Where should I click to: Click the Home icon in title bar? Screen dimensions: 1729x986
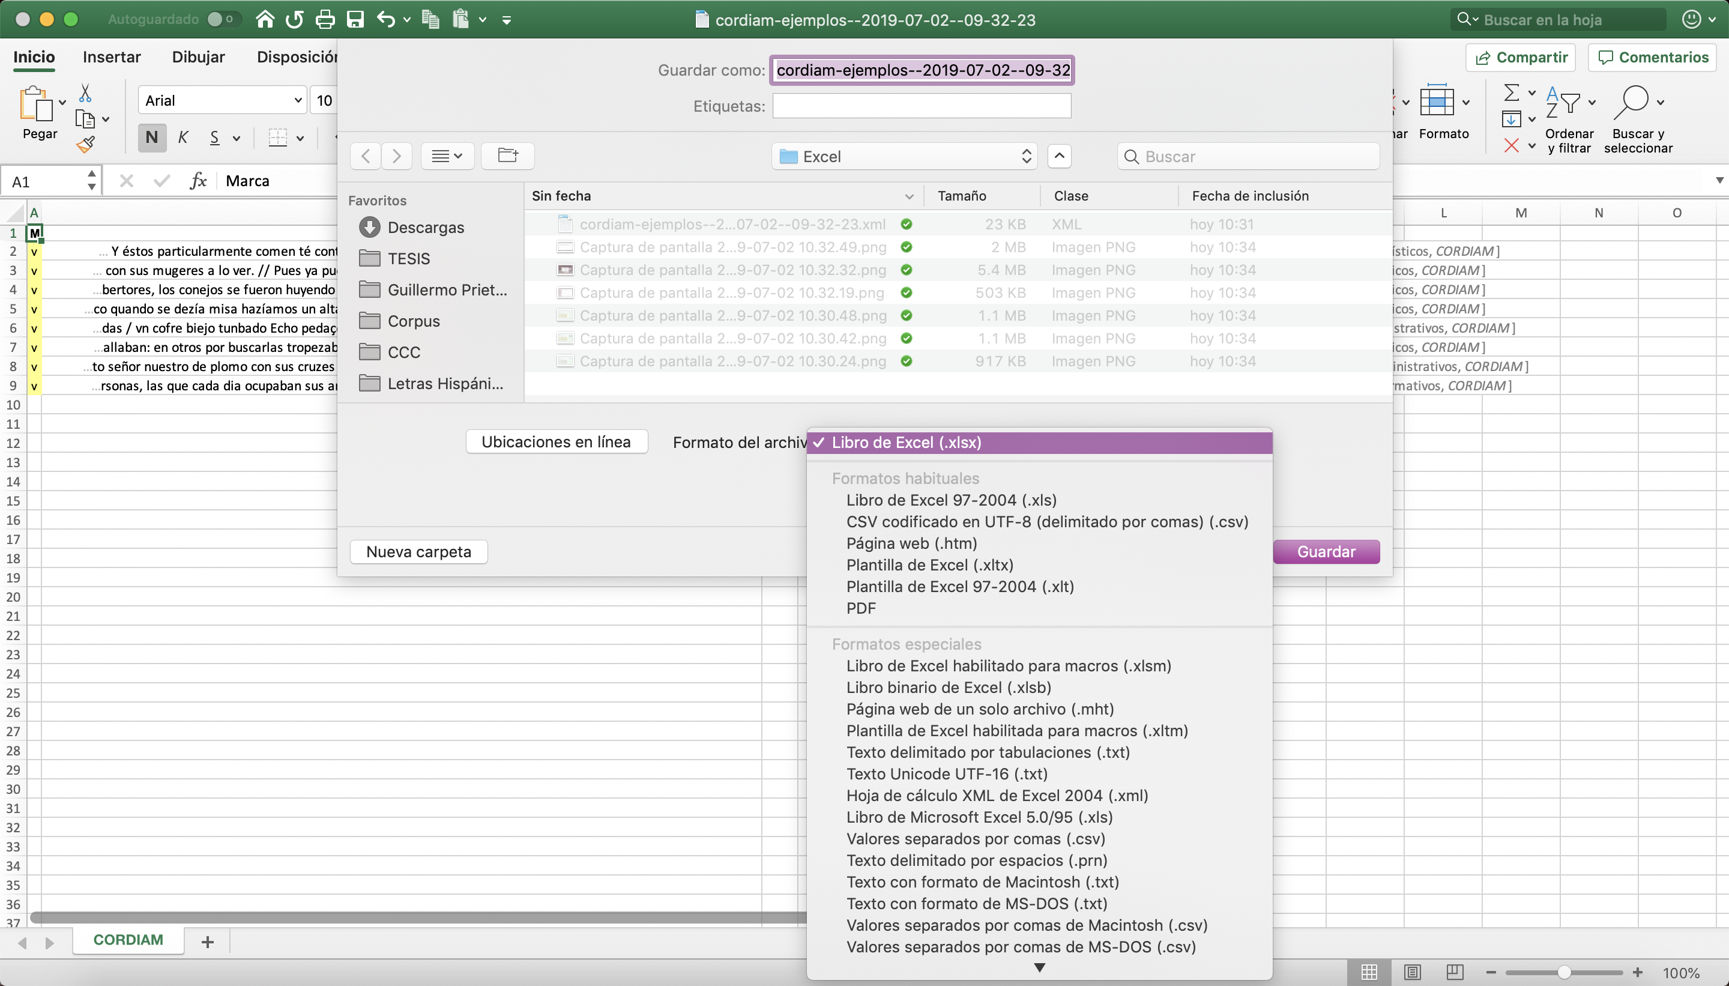265,19
